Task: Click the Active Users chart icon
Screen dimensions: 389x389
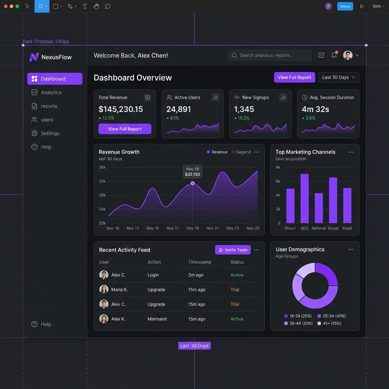Action: pos(215,97)
